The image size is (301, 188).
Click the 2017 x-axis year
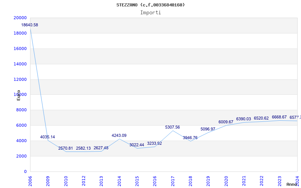tap(173, 181)
